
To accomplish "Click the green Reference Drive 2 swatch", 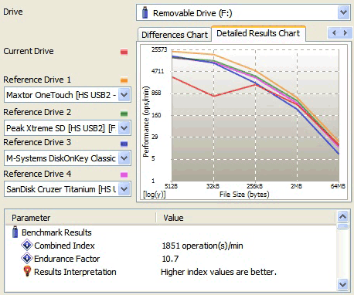I will point(124,114).
